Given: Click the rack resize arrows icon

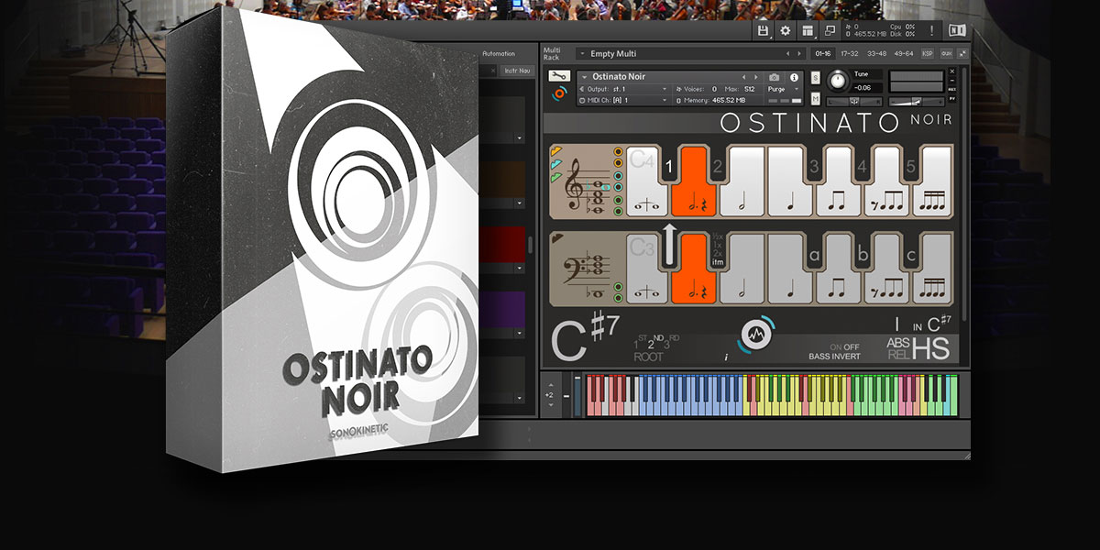Looking at the screenshot, I should tap(962, 53).
